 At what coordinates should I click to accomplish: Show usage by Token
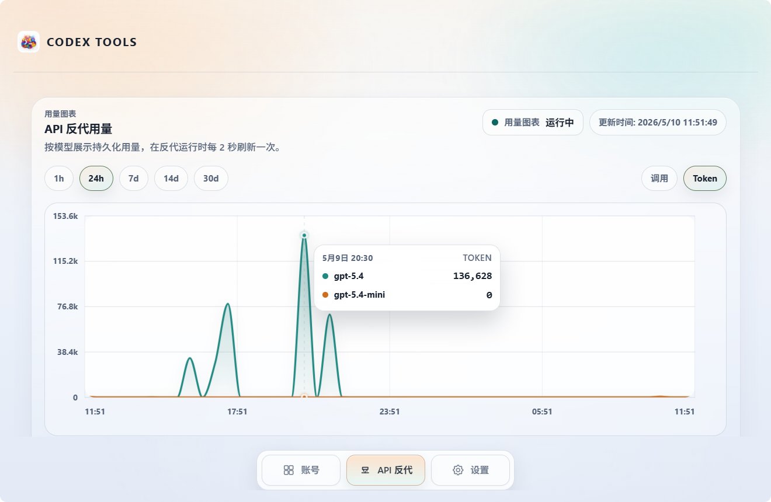pos(705,179)
